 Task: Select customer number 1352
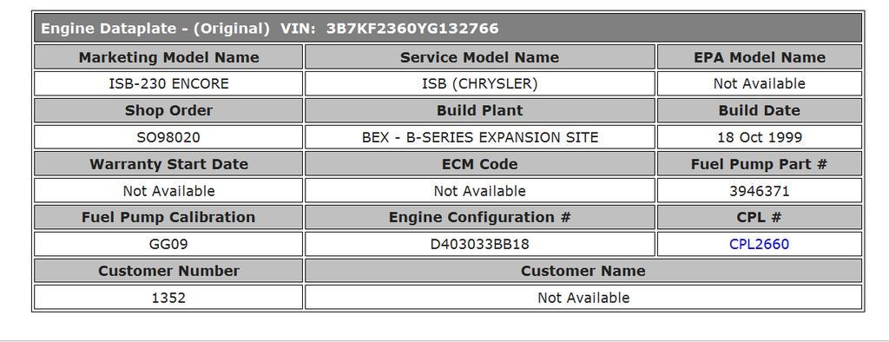pyautogui.click(x=168, y=297)
